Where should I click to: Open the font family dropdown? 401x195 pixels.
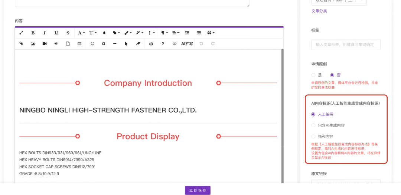[81, 33]
